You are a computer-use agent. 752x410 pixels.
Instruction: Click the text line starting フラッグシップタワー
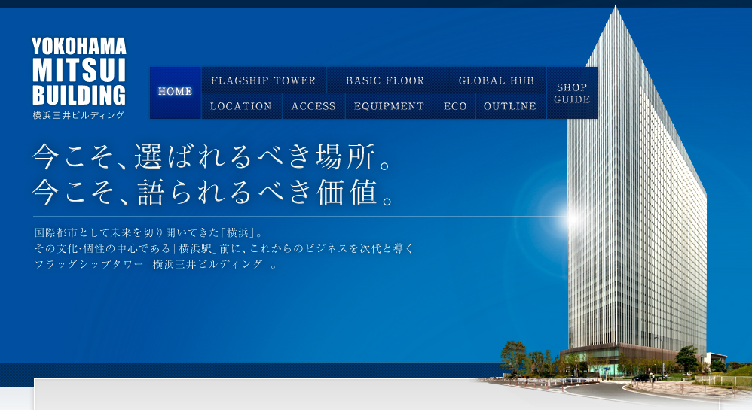[x=156, y=264]
